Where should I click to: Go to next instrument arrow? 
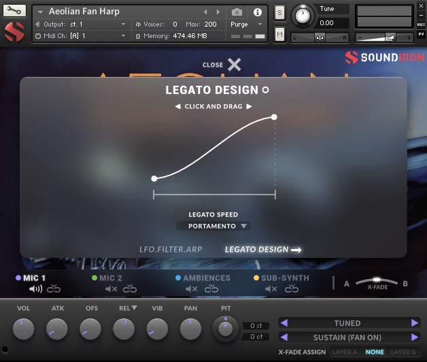click(x=218, y=12)
